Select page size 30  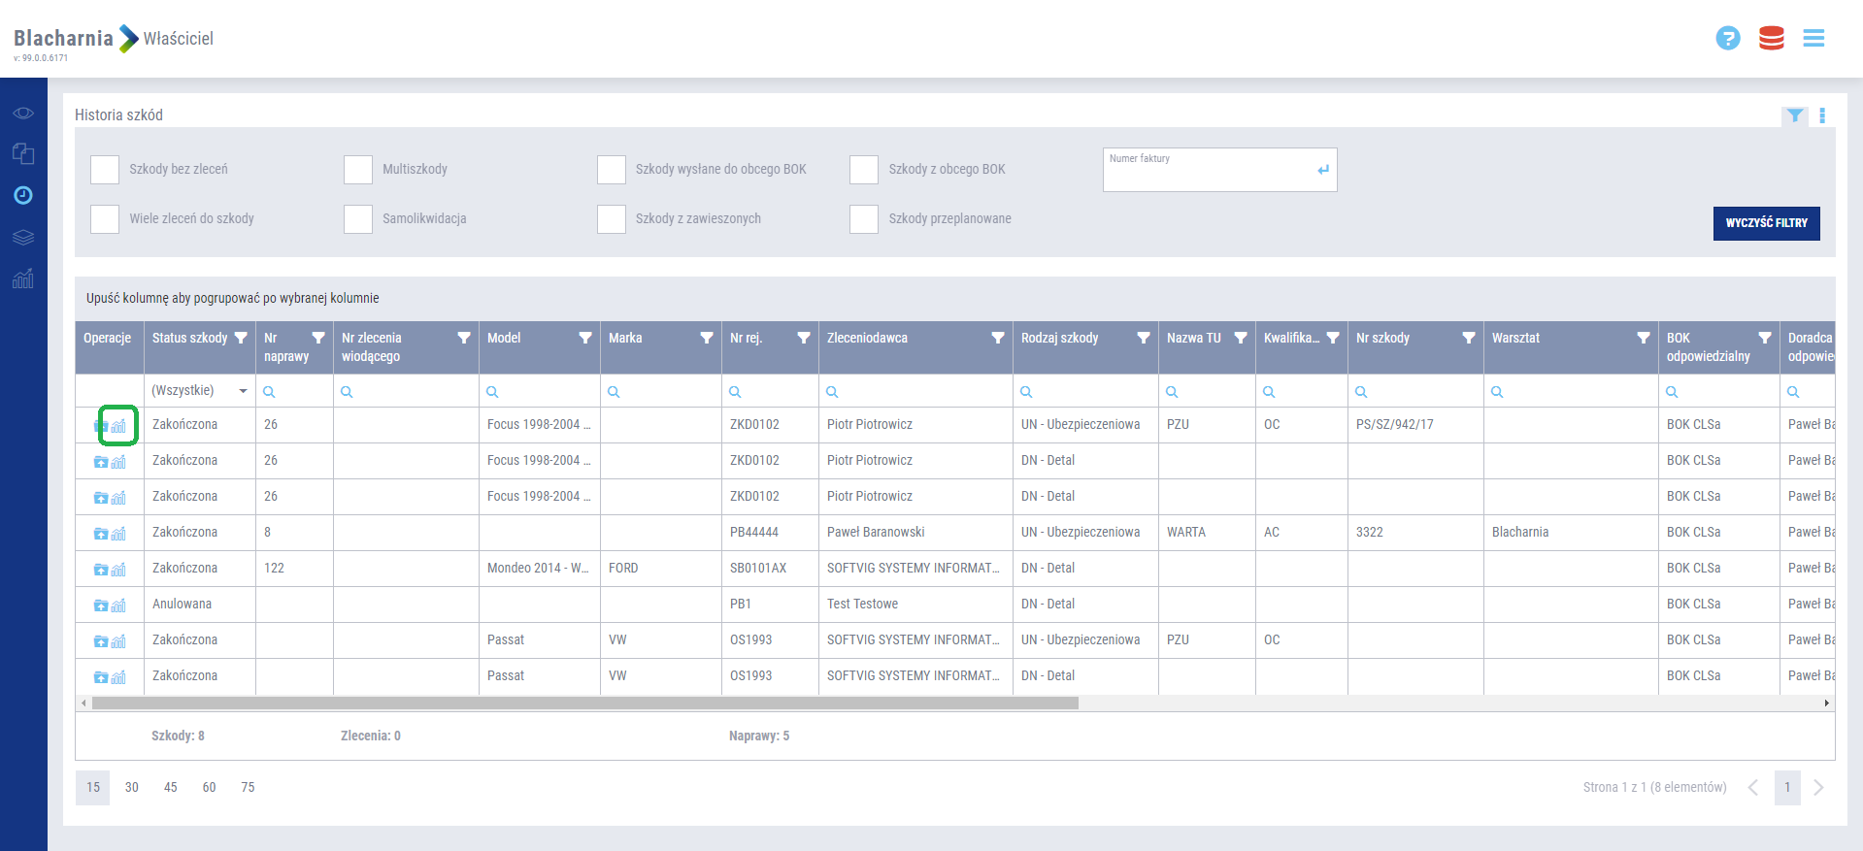(132, 787)
